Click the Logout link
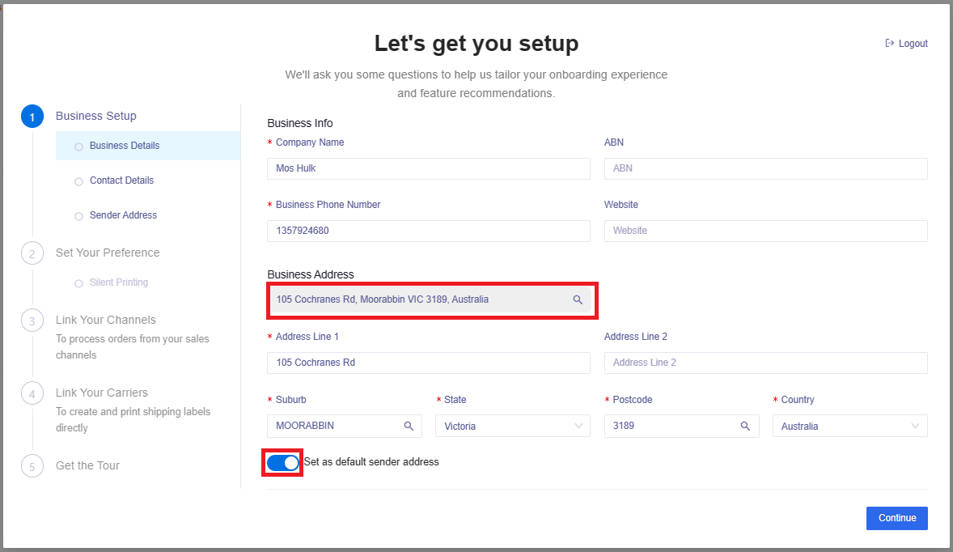The image size is (953, 552). tap(913, 43)
